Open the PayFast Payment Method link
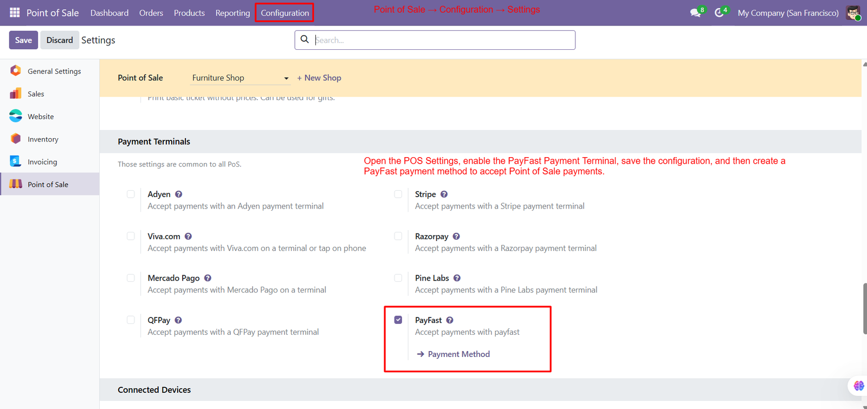The width and height of the screenshot is (867, 409). coord(459,354)
